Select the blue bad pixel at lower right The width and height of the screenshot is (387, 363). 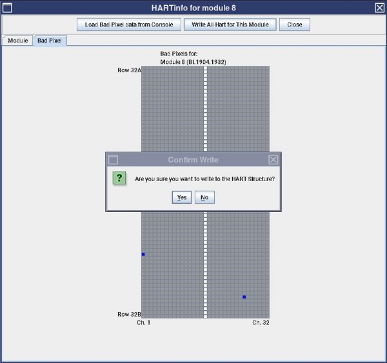244,297
